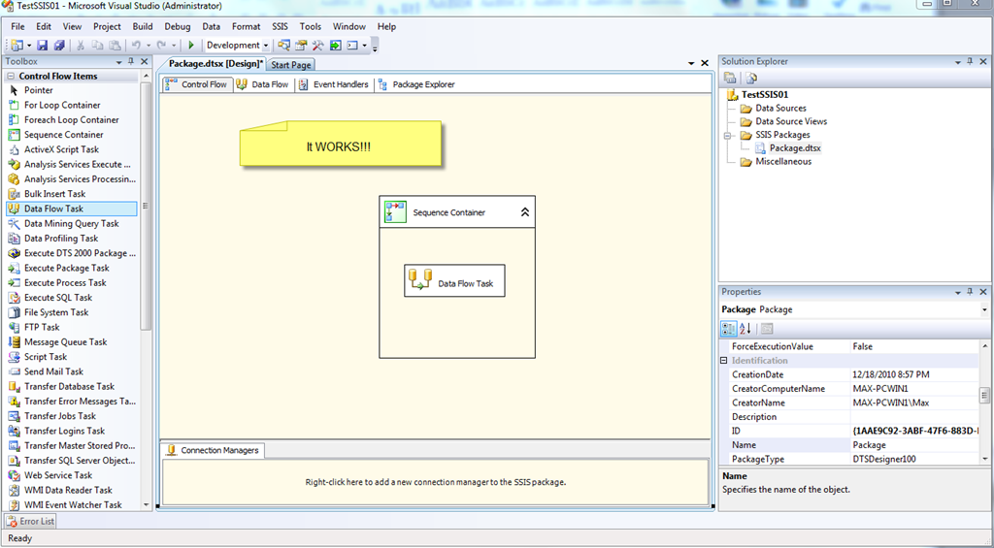
Task: Open the Debug menu
Action: 178,26
